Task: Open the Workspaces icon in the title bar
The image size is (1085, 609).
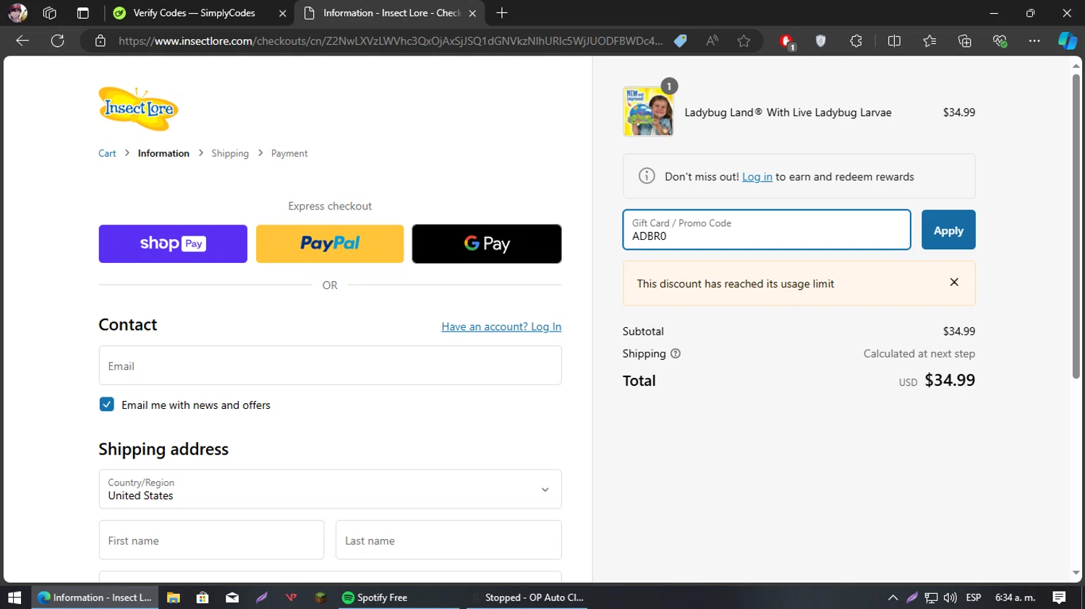Action: [50, 13]
